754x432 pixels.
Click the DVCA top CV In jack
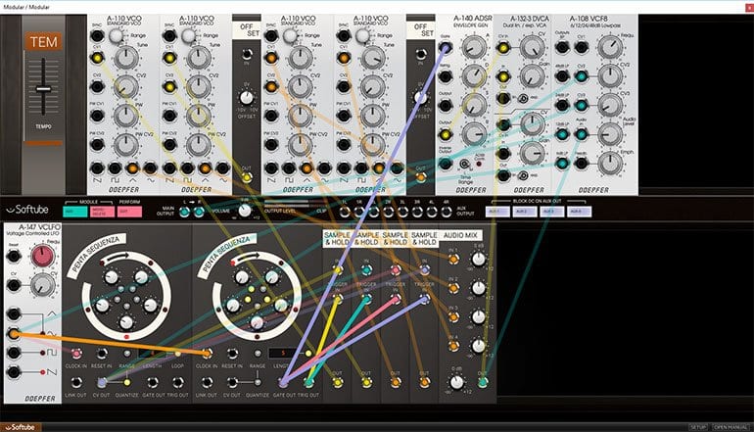pos(503,48)
